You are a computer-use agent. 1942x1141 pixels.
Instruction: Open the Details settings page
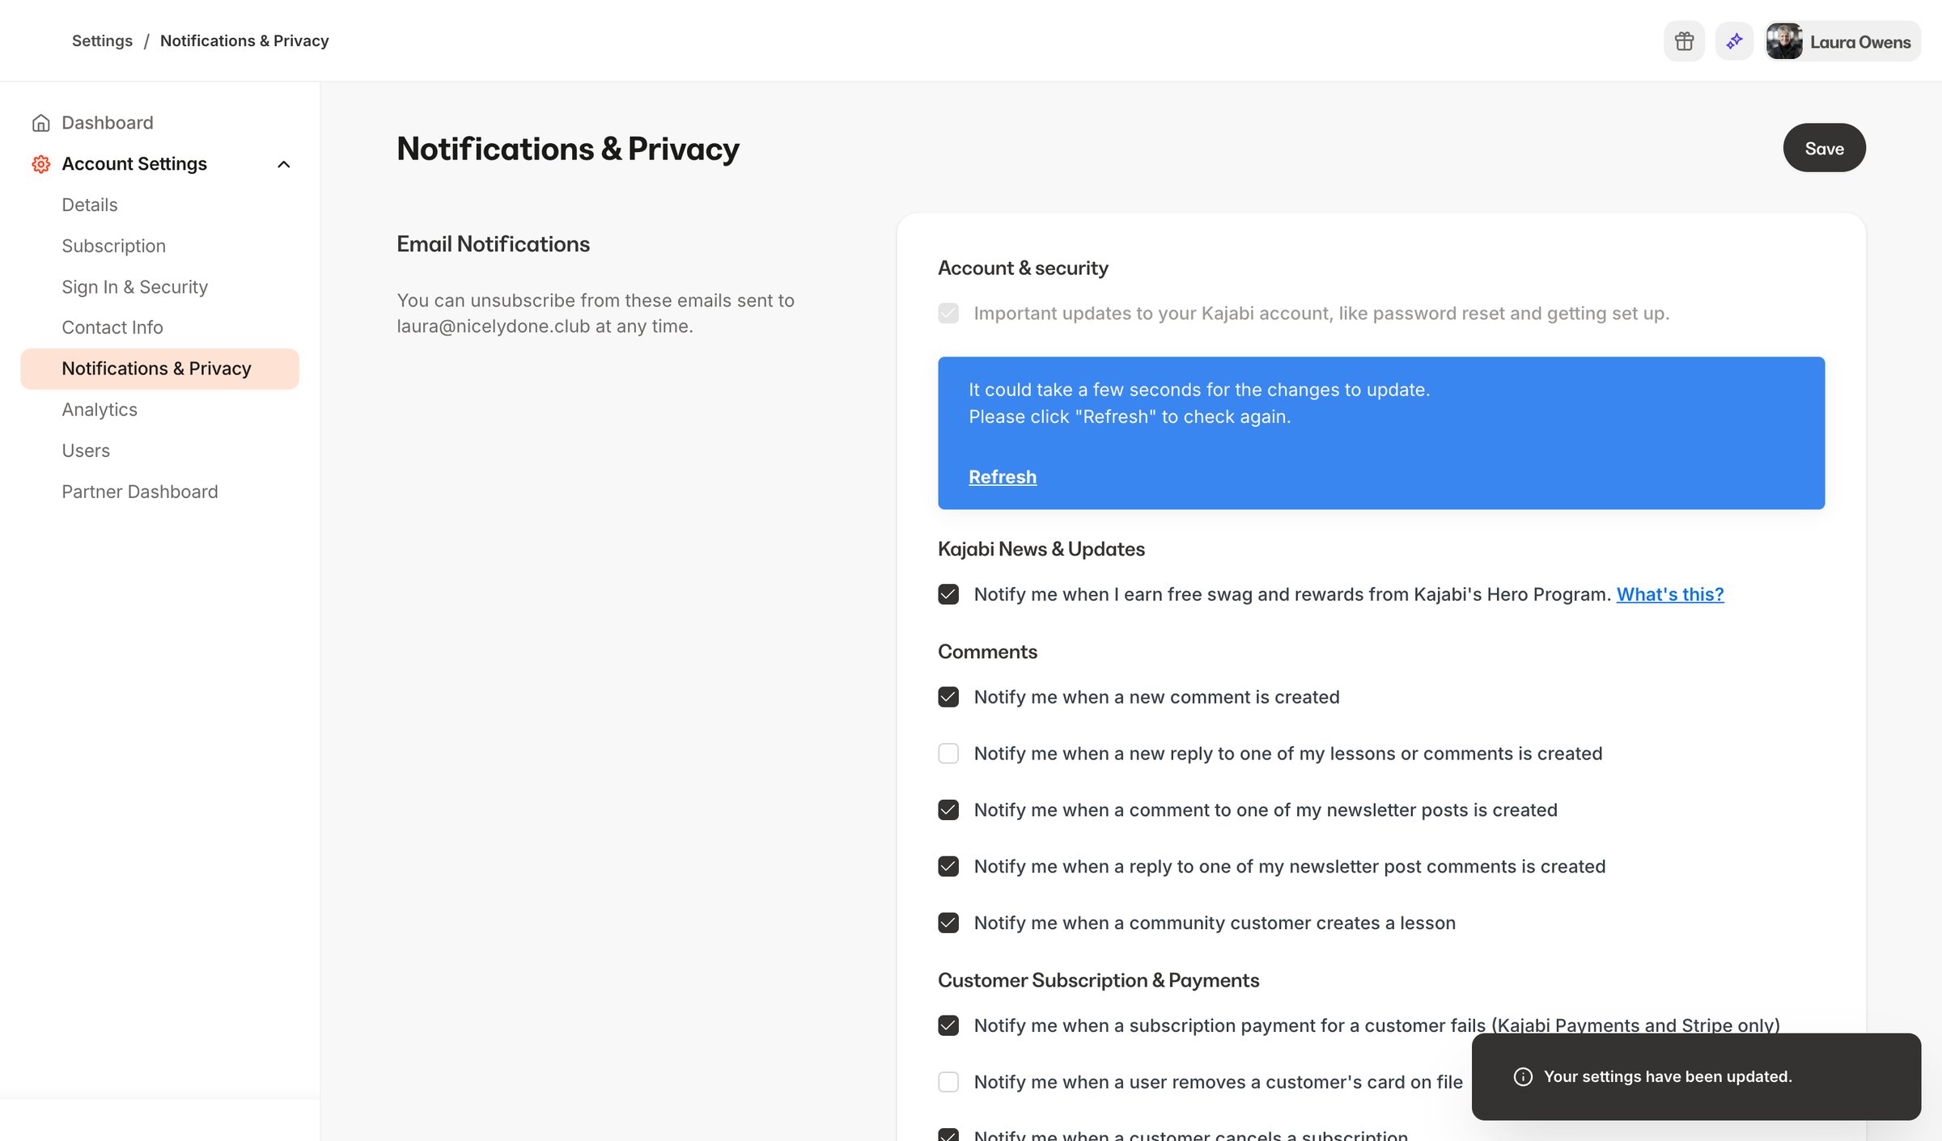90,205
